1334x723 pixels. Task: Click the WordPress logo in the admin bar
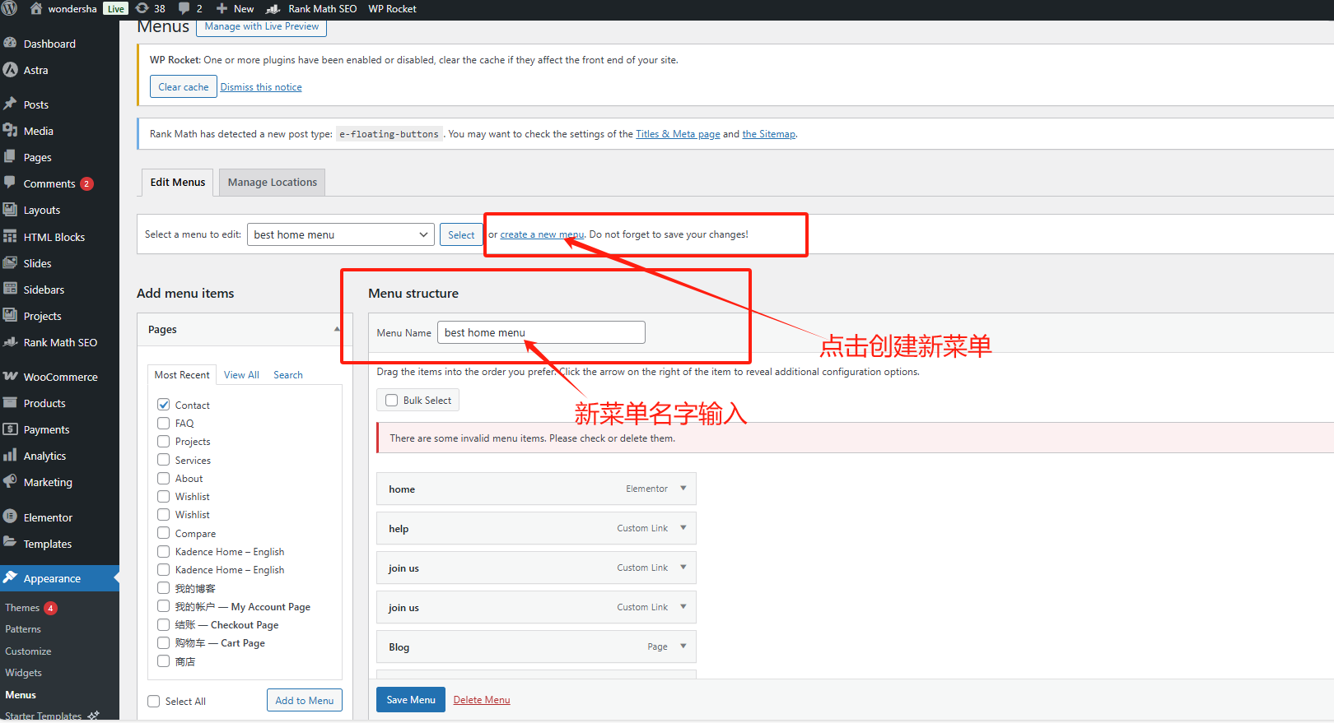[10, 8]
